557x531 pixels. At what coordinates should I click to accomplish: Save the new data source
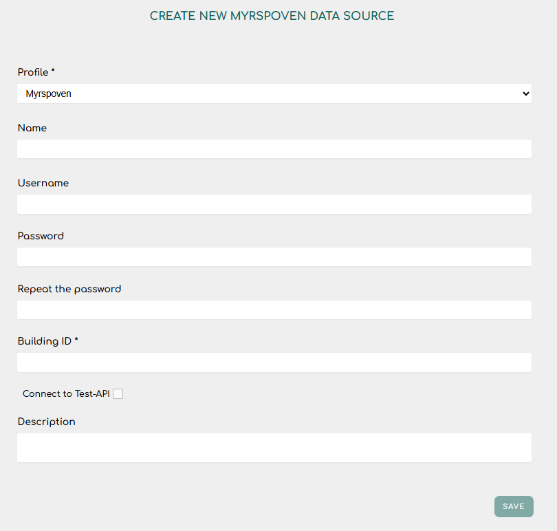pos(514,506)
